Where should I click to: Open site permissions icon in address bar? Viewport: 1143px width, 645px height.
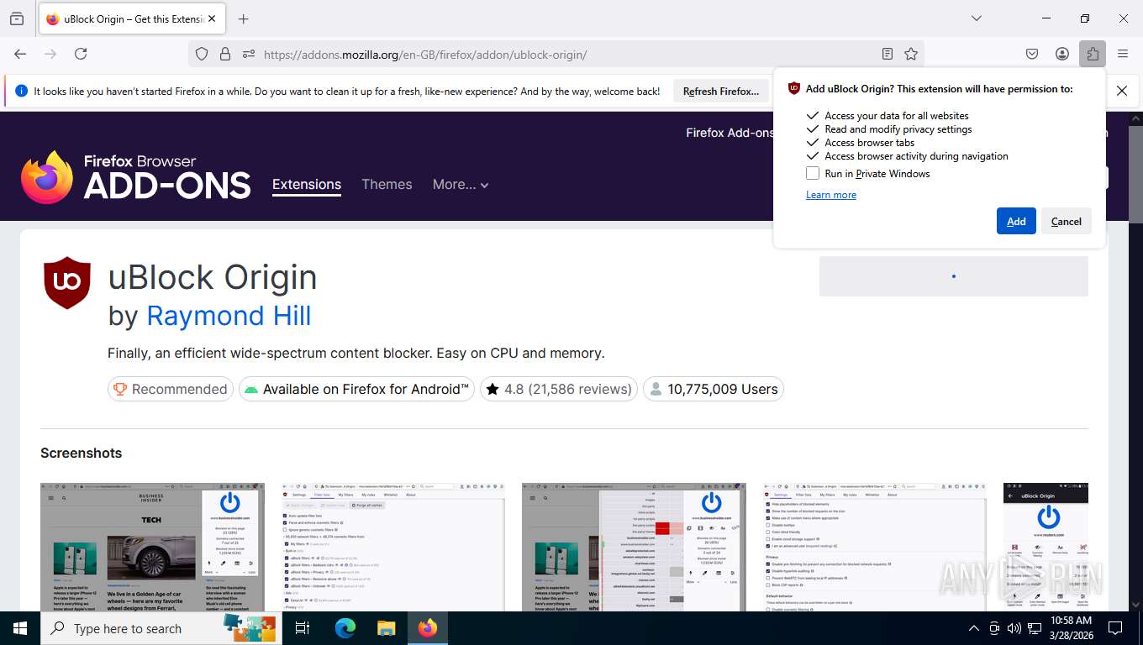tap(249, 54)
